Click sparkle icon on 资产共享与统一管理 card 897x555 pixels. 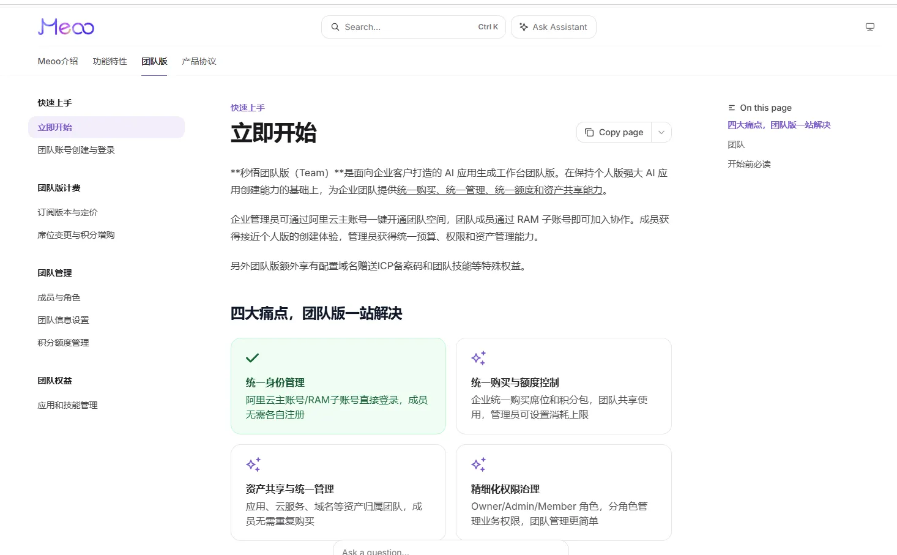pyautogui.click(x=253, y=464)
